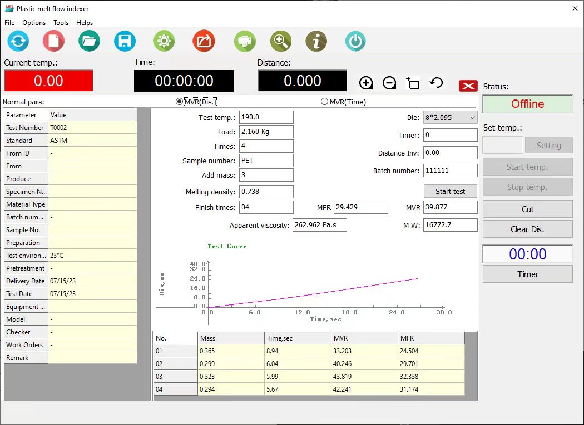The height and width of the screenshot is (425, 584).
Task: Open settings with the green gear icon
Action: click(164, 42)
